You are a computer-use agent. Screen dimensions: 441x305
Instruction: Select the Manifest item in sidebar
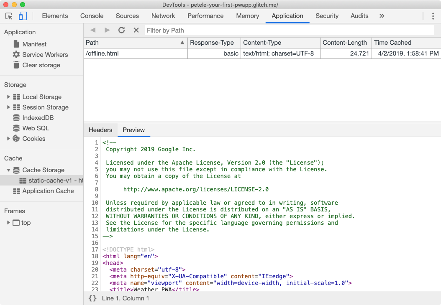click(x=34, y=44)
